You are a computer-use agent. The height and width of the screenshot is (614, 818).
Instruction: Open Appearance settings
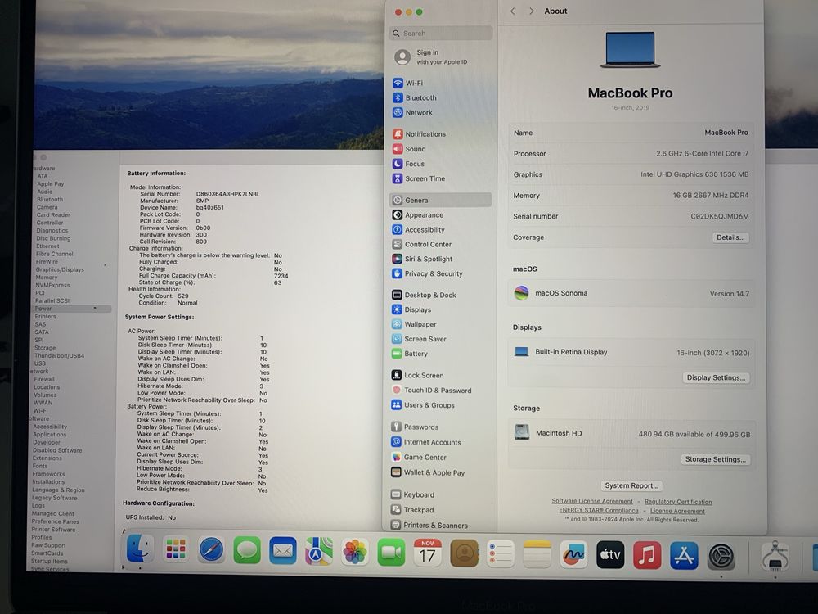tap(417, 215)
